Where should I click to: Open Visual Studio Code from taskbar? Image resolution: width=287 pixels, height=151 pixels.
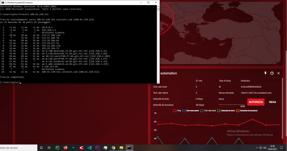[89, 148]
